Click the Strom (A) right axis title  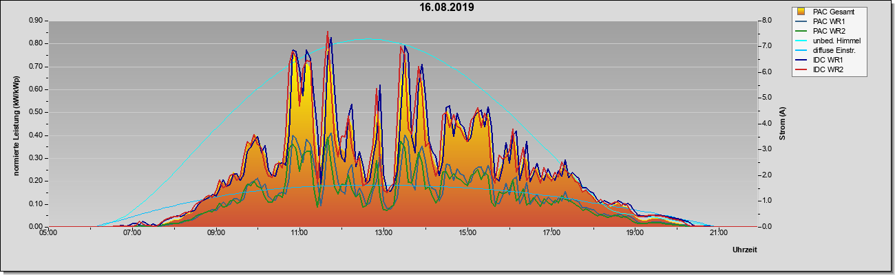pos(782,124)
